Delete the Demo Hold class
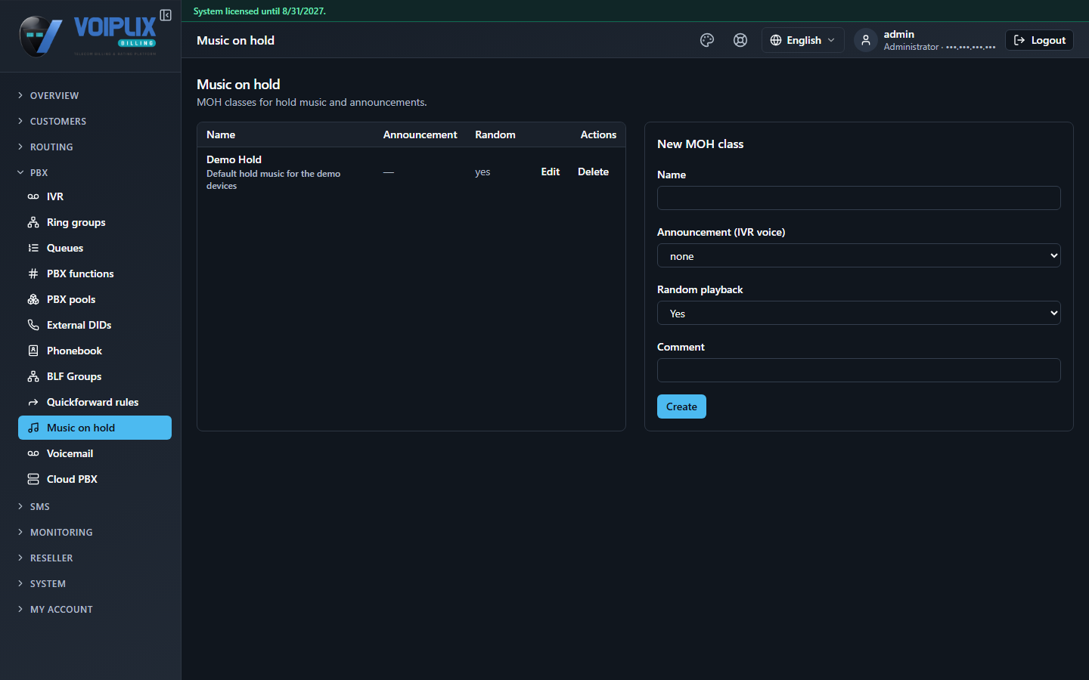Image resolution: width=1089 pixels, height=680 pixels. tap(593, 172)
